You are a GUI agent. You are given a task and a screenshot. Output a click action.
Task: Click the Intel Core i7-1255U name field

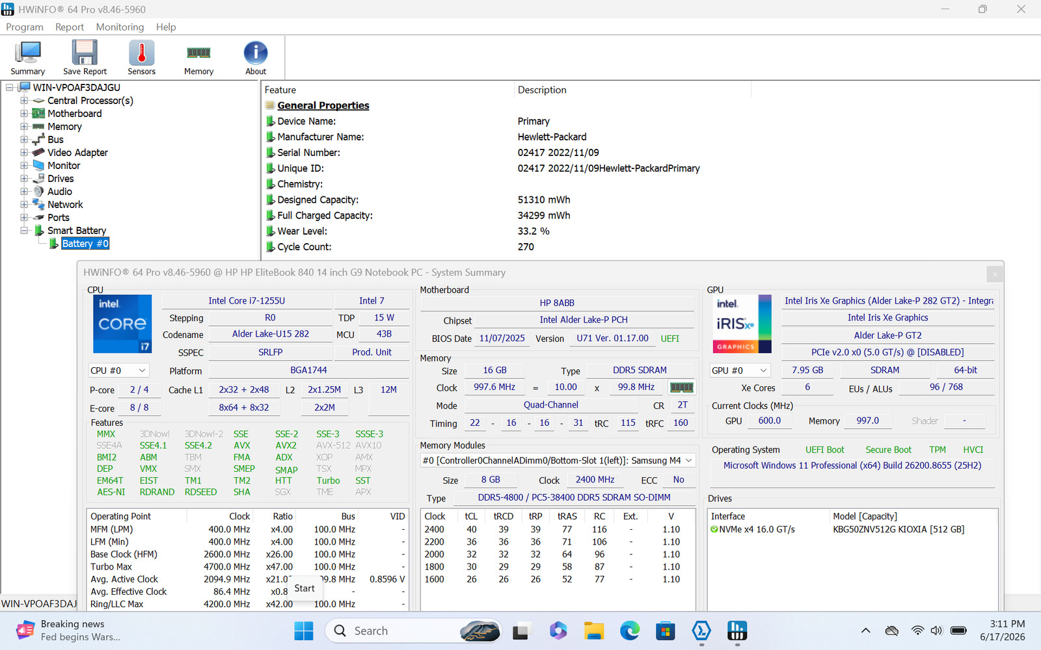(x=247, y=301)
